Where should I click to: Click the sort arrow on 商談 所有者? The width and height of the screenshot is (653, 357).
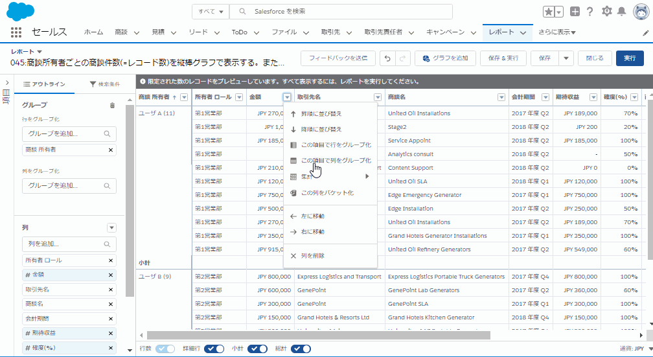click(174, 97)
